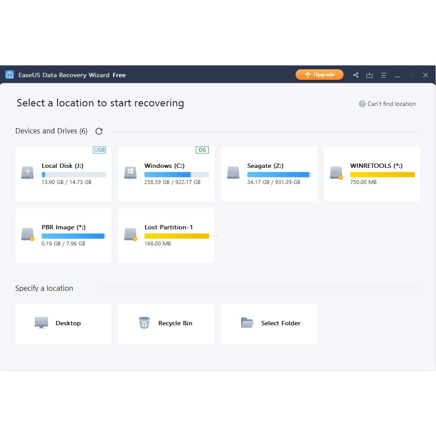Viewport: 436px width, 436px height.
Task: Click the share icon in title bar
Action: coord(356,75)
